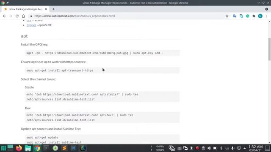
Task: Open the Chrome profile avatar M
Action: point(260,16)
